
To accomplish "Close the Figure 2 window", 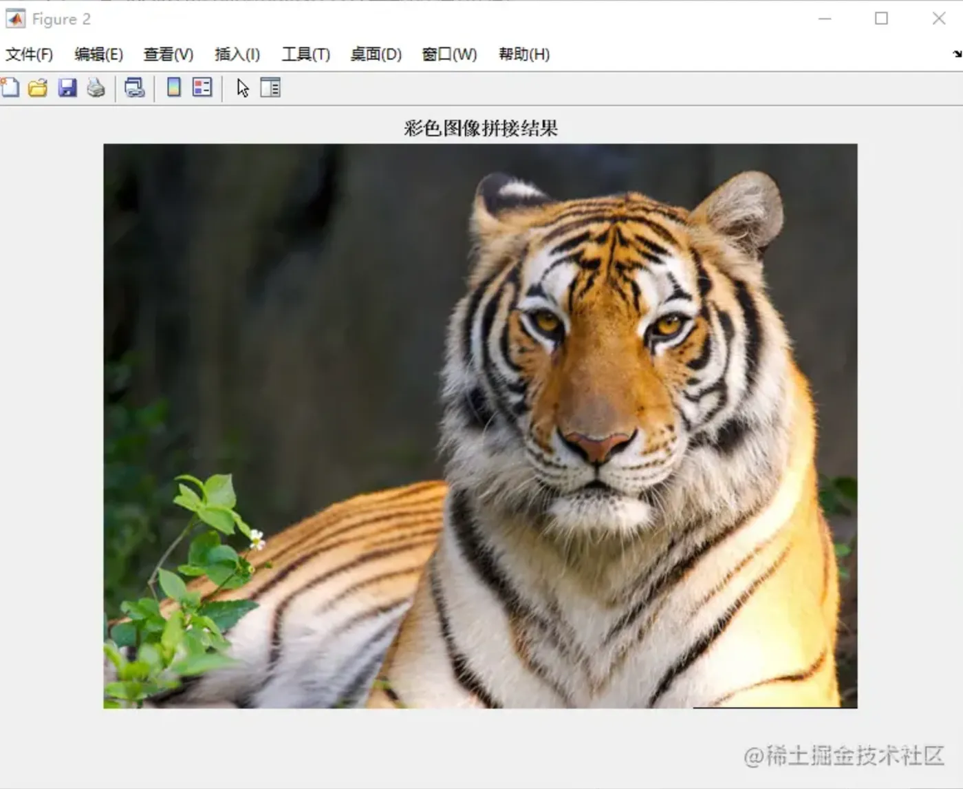I will (939, 19).
